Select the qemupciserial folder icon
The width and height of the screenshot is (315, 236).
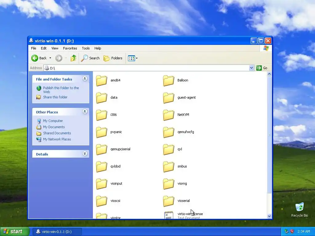pyautogui.click(x=102, y=150)
